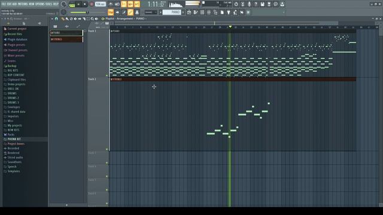
Task: Open the PATTERNS menu
Action: tap(23, 4)
